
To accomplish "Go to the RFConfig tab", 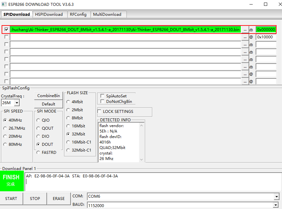I will coord(78,15).
